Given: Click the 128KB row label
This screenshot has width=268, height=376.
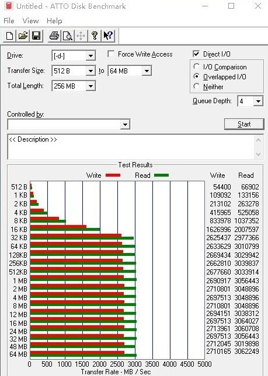Looking at the screenshot, I should pyautogui.click(x=18, y=255).
